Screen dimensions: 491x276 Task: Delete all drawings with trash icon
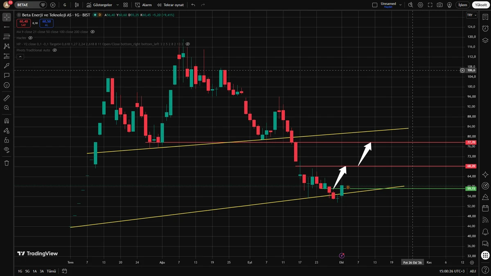[7, 163]
